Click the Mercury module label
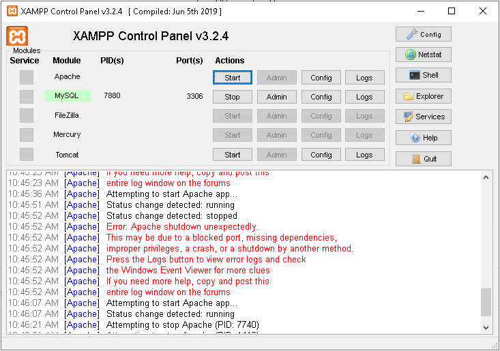This screenshot has width=500, height=351. point(67,134)
